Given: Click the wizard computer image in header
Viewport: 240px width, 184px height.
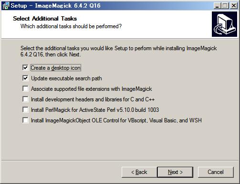Looking at the screenshot, I should pos(224,24).
